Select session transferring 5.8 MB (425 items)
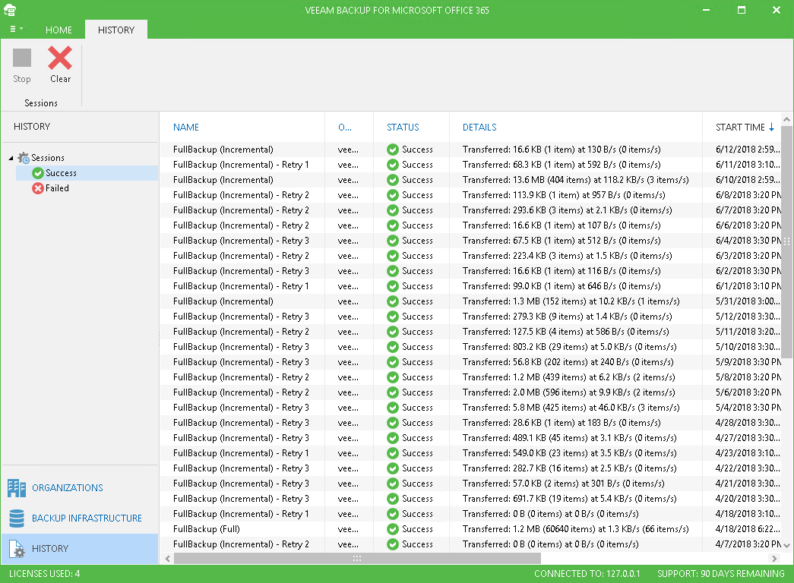 click(x=470, y=408)
